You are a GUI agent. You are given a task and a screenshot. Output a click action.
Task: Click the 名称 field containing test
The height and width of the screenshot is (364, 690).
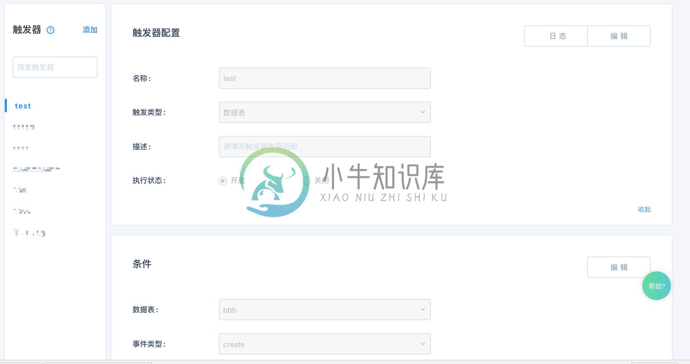point(325,78)
